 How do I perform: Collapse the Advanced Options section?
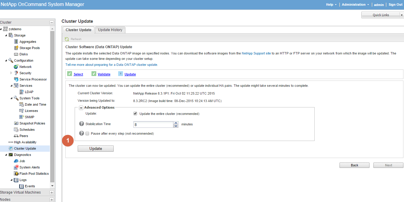pyautogui.click(x=81, y=108)
